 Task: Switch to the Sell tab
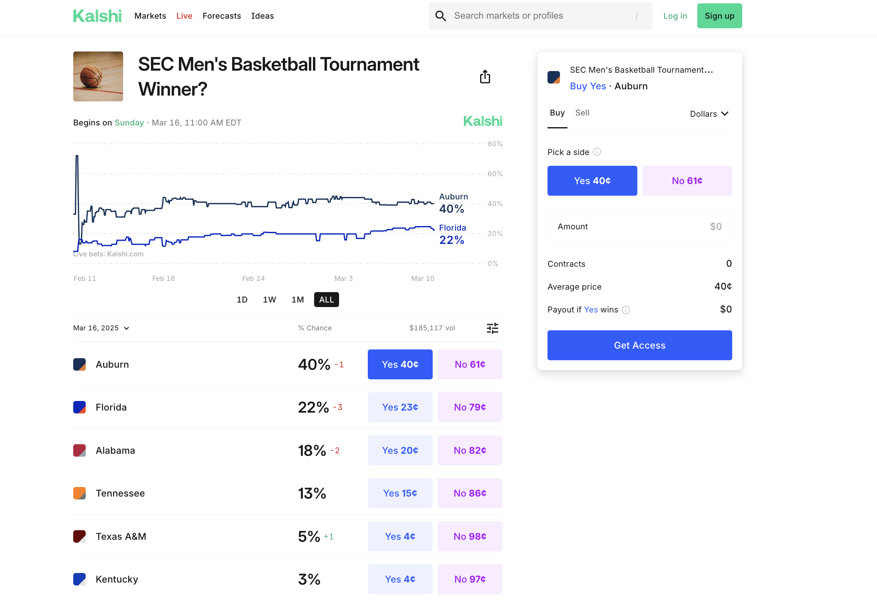point(582,113)
